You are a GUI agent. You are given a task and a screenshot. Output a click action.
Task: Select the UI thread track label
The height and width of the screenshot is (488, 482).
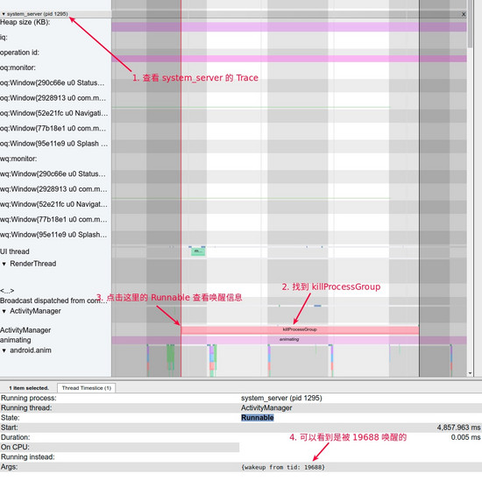click(15, 251)
